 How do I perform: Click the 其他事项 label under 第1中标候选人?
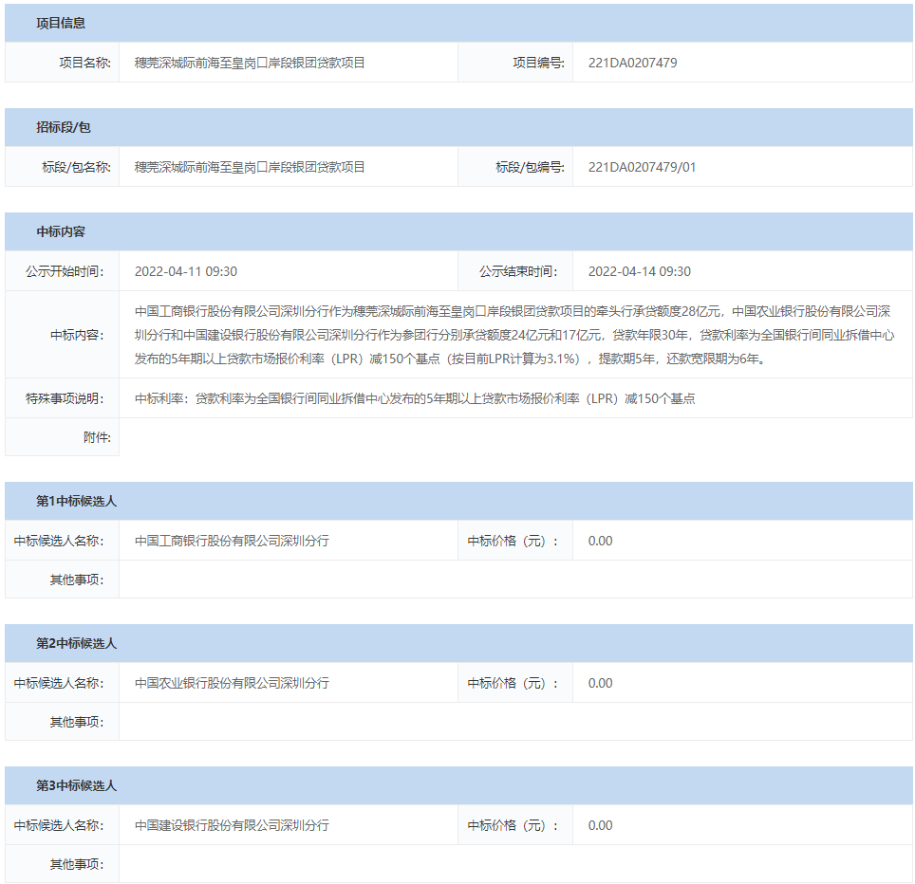77,580
